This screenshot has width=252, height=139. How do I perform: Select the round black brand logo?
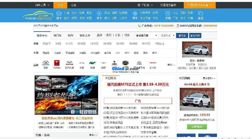click(x=125, y=63)
